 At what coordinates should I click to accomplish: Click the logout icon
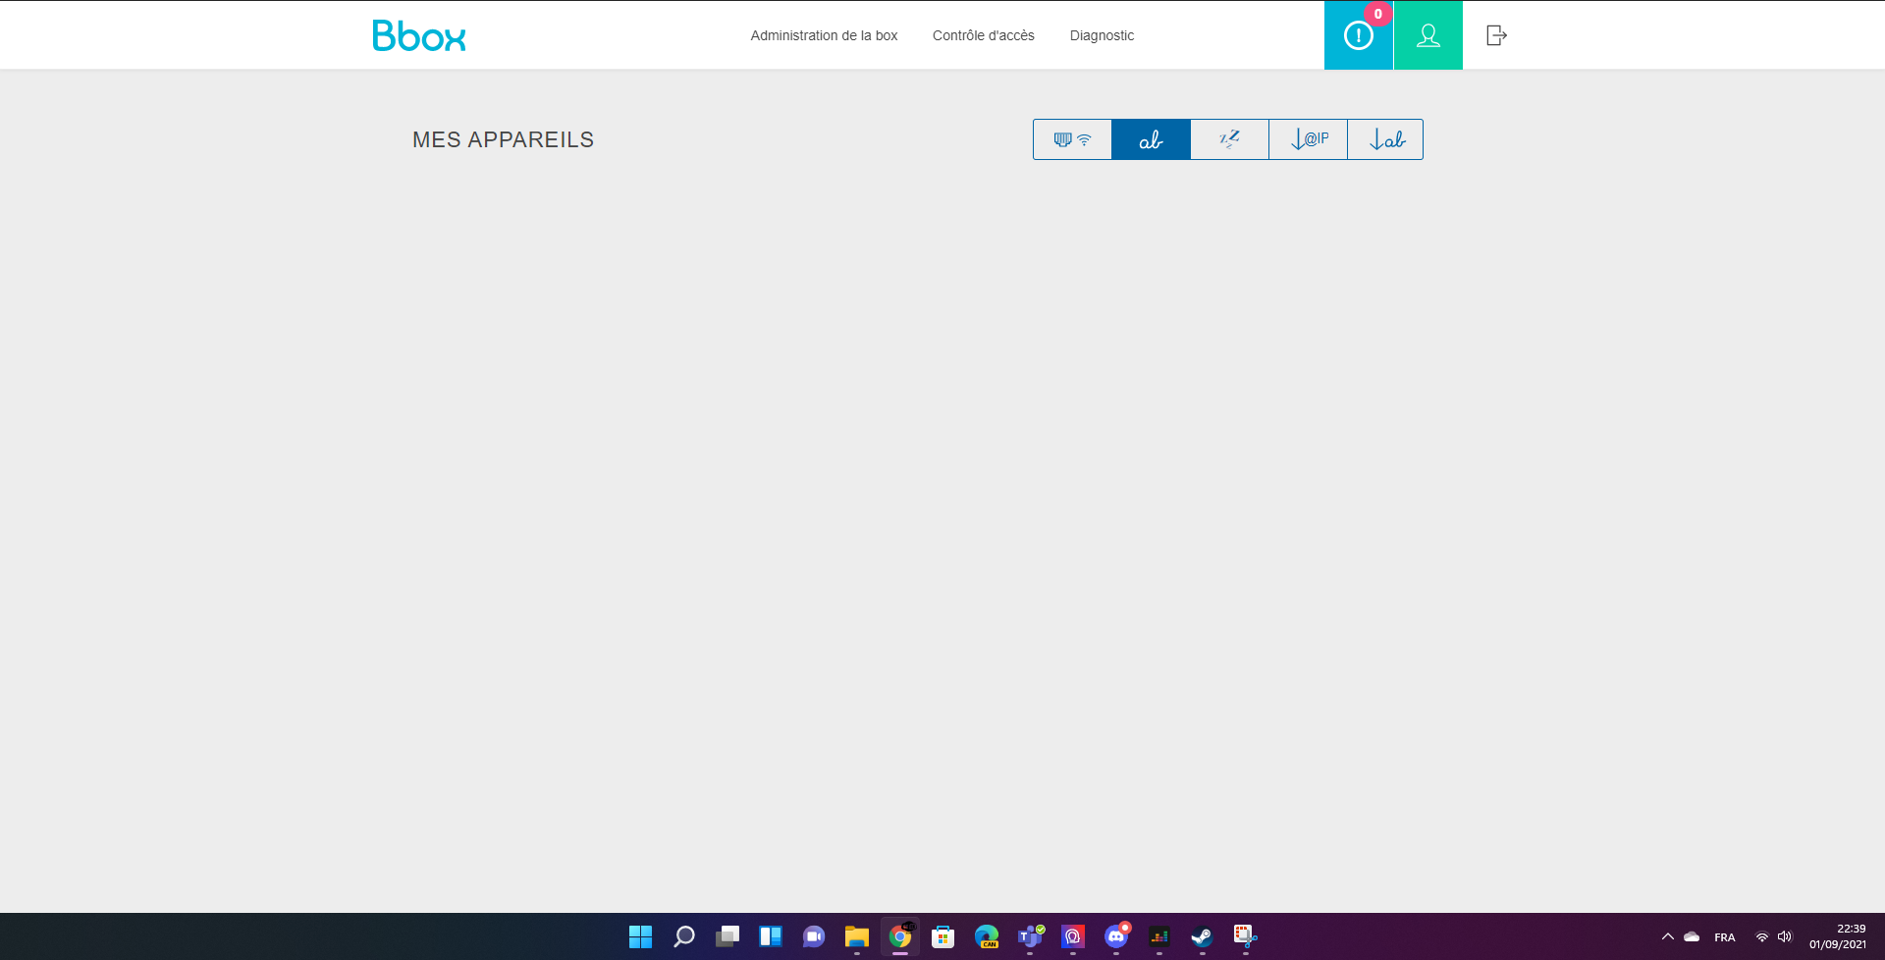tap(1496, 35)
